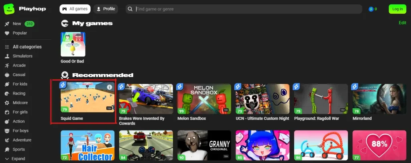Open the Playground: Ragdoll War thumbnail
The height and width of the screenshot is (163, 411).
point(321,99)
